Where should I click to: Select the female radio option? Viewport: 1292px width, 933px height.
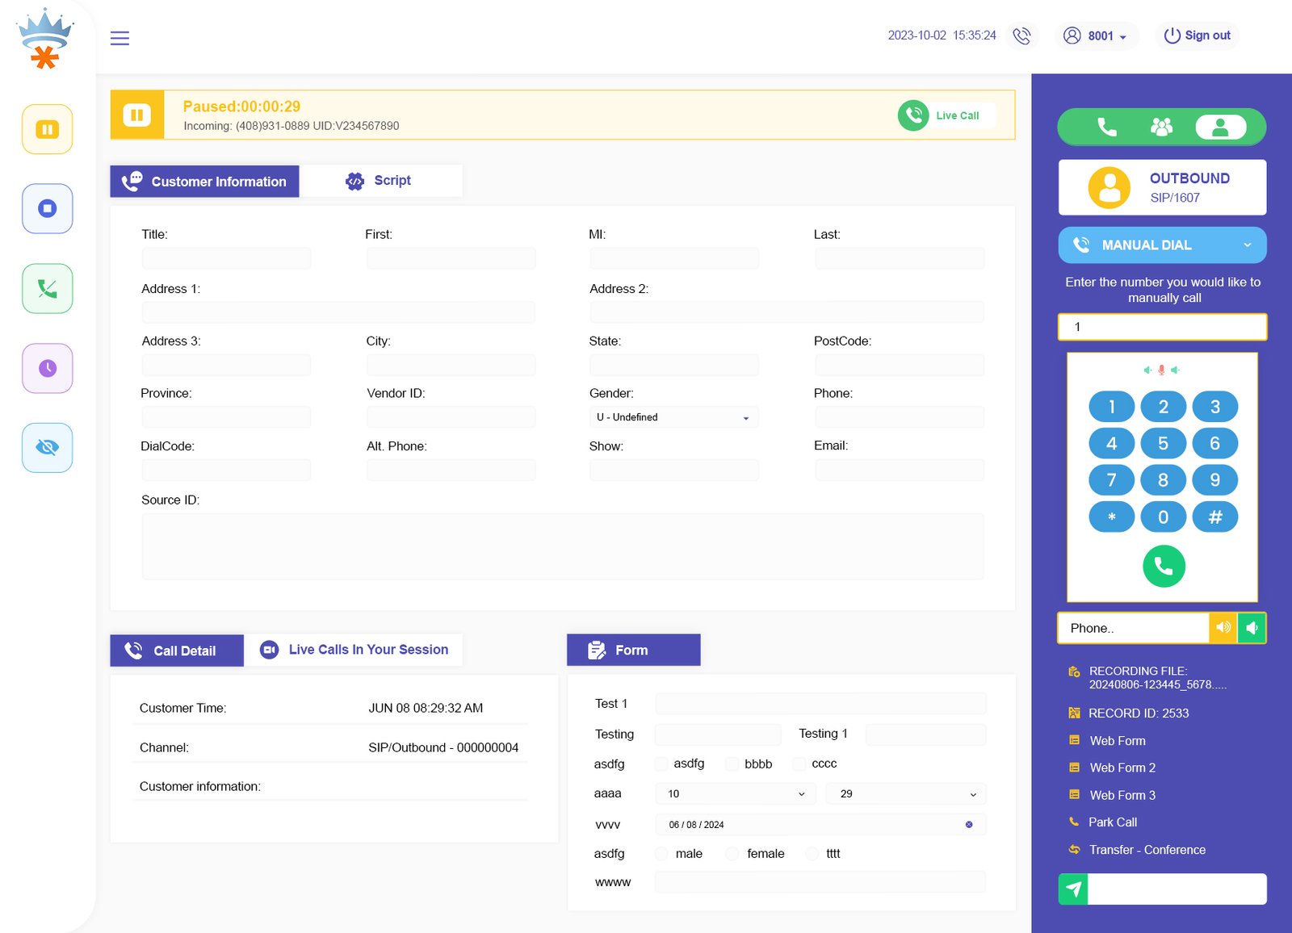(x=732, y=854)
